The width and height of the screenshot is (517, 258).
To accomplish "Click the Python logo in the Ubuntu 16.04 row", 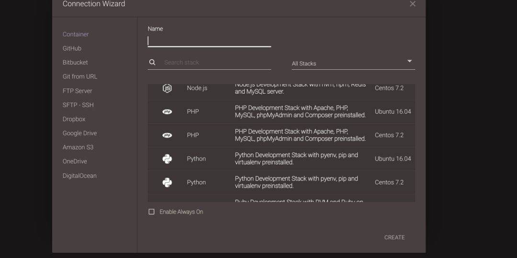I will pyautogui.click(x=167, y=159).
